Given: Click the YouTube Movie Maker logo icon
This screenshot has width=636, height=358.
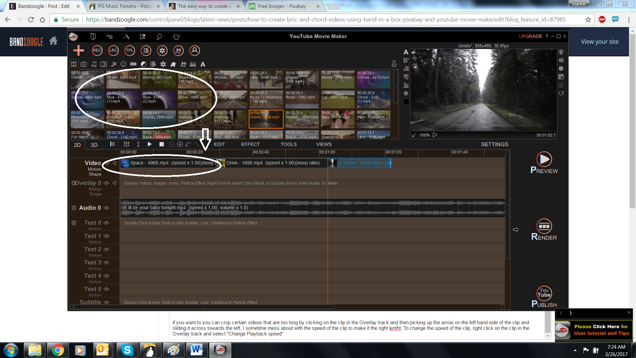Looking at the screenshot, I should click(73, 36).
